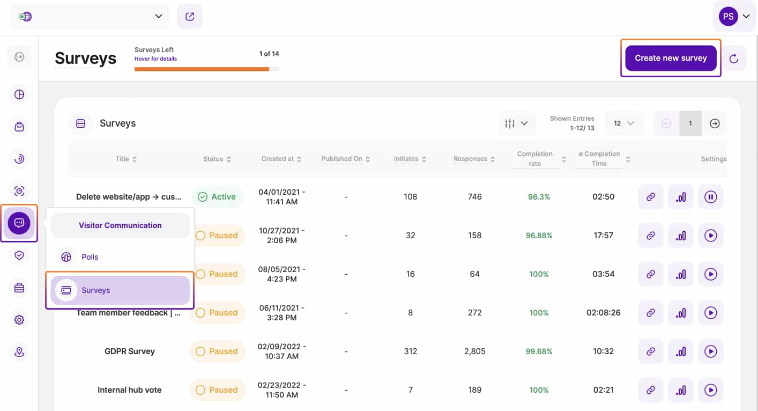Click the Create new survey button
The image size is (758, 411).
point(671,58)
